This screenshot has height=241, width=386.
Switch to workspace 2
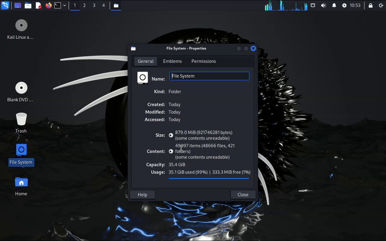(84, 5)
